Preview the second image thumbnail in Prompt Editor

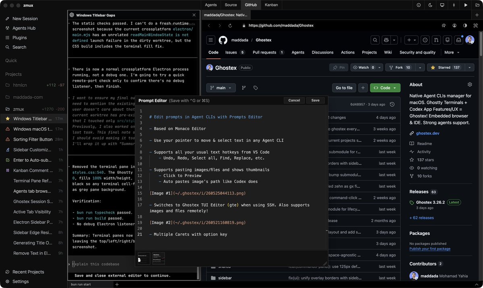tap(159, 258)
